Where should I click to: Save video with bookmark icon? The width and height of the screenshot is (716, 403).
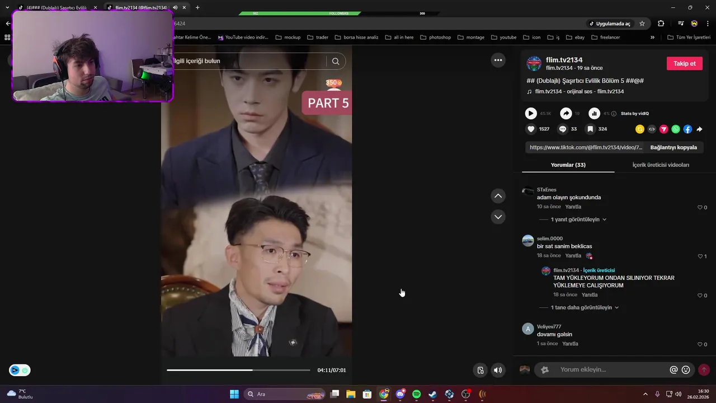[590, 129]
